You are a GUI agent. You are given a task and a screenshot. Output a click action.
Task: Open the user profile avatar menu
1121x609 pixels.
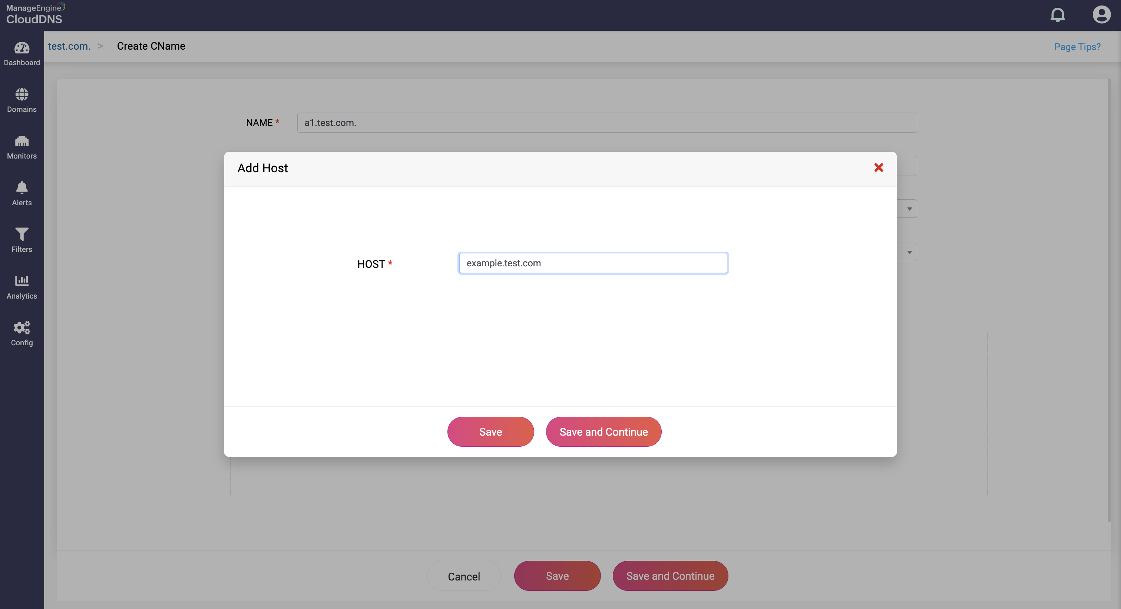click(x=1101, y=15)
